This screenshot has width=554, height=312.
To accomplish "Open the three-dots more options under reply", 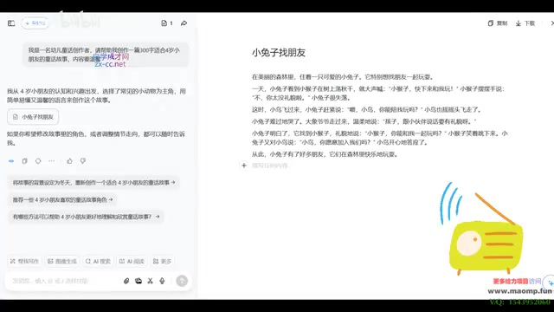I will point(52,161).
